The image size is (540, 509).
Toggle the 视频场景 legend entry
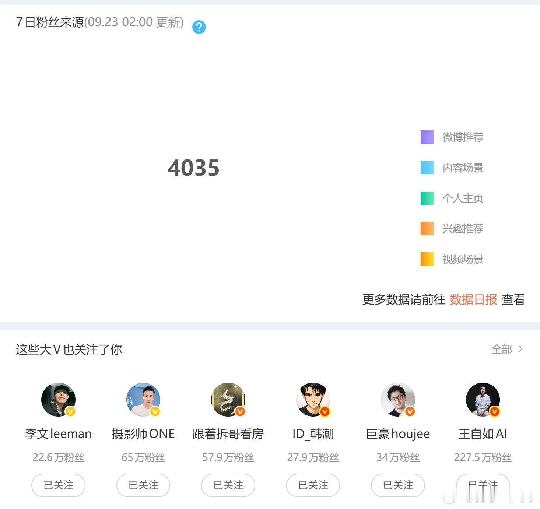tap(452, 259)
